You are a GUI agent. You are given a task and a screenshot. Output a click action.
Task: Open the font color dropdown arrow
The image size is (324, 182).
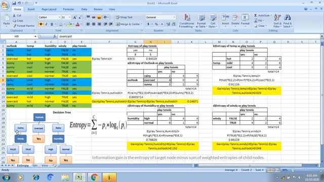point(81,24)
